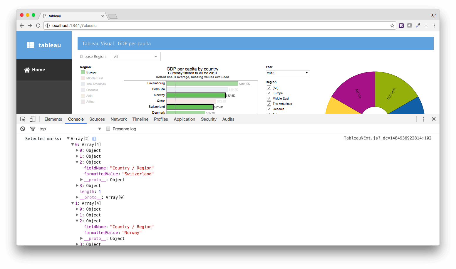Expand '__proto__: Array[0]' node
The width and height of the screenshot is (456, 269).
pyautogui.click(x=77, y=197)
